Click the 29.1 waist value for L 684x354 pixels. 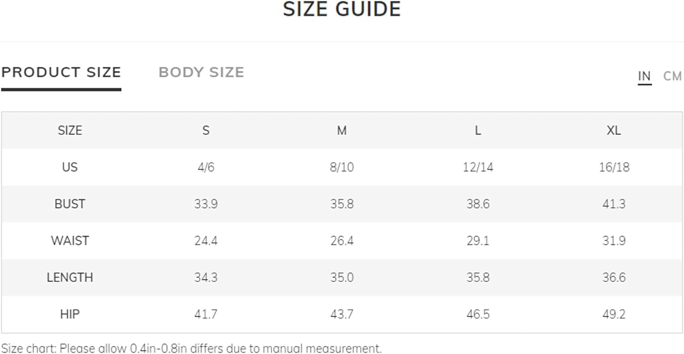click(x=477, y=241)
